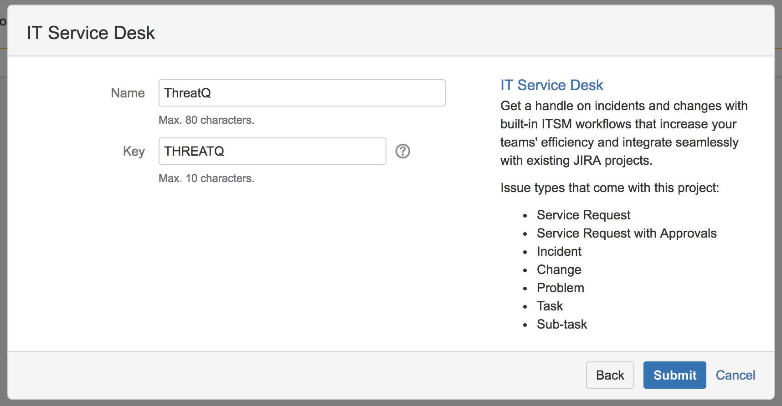Edit the Key field containing THREATQ
This screenshot has height=406, width=782.
[272, 151]
